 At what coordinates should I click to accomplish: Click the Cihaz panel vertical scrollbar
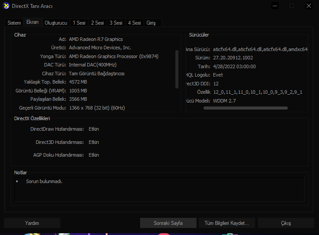[177, 69]
